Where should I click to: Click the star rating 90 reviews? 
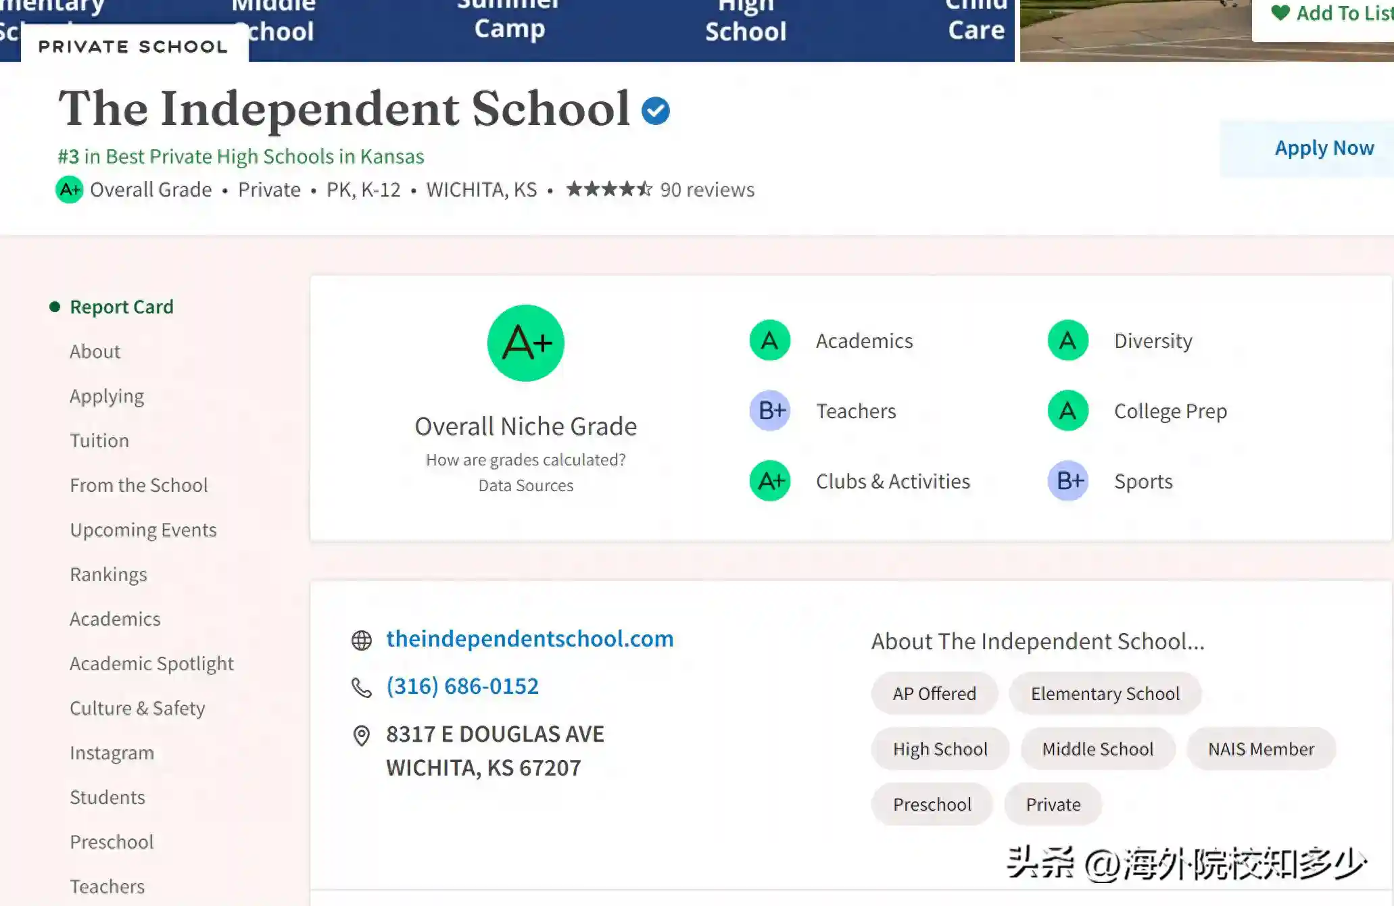coord(659,189)
